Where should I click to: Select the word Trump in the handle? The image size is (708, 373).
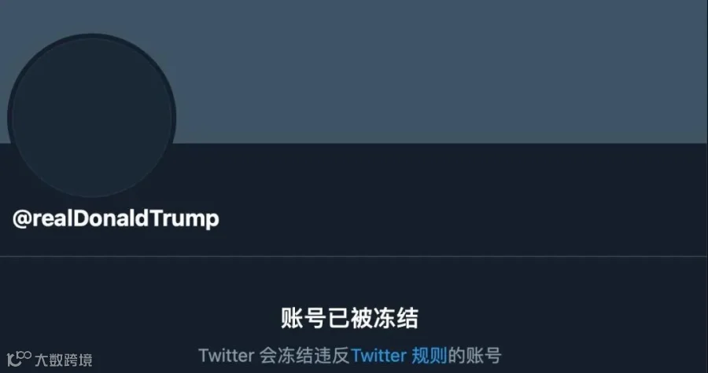point(184,219)
